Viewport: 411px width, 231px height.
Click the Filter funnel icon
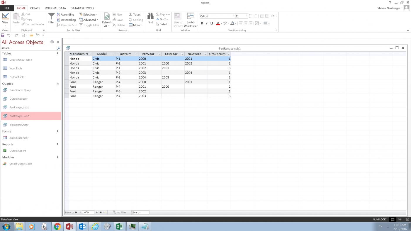[51, 17]
